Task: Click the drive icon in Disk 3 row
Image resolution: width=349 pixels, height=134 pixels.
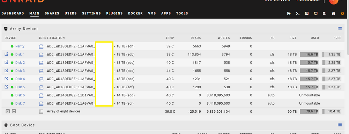Action: point(41,71)
